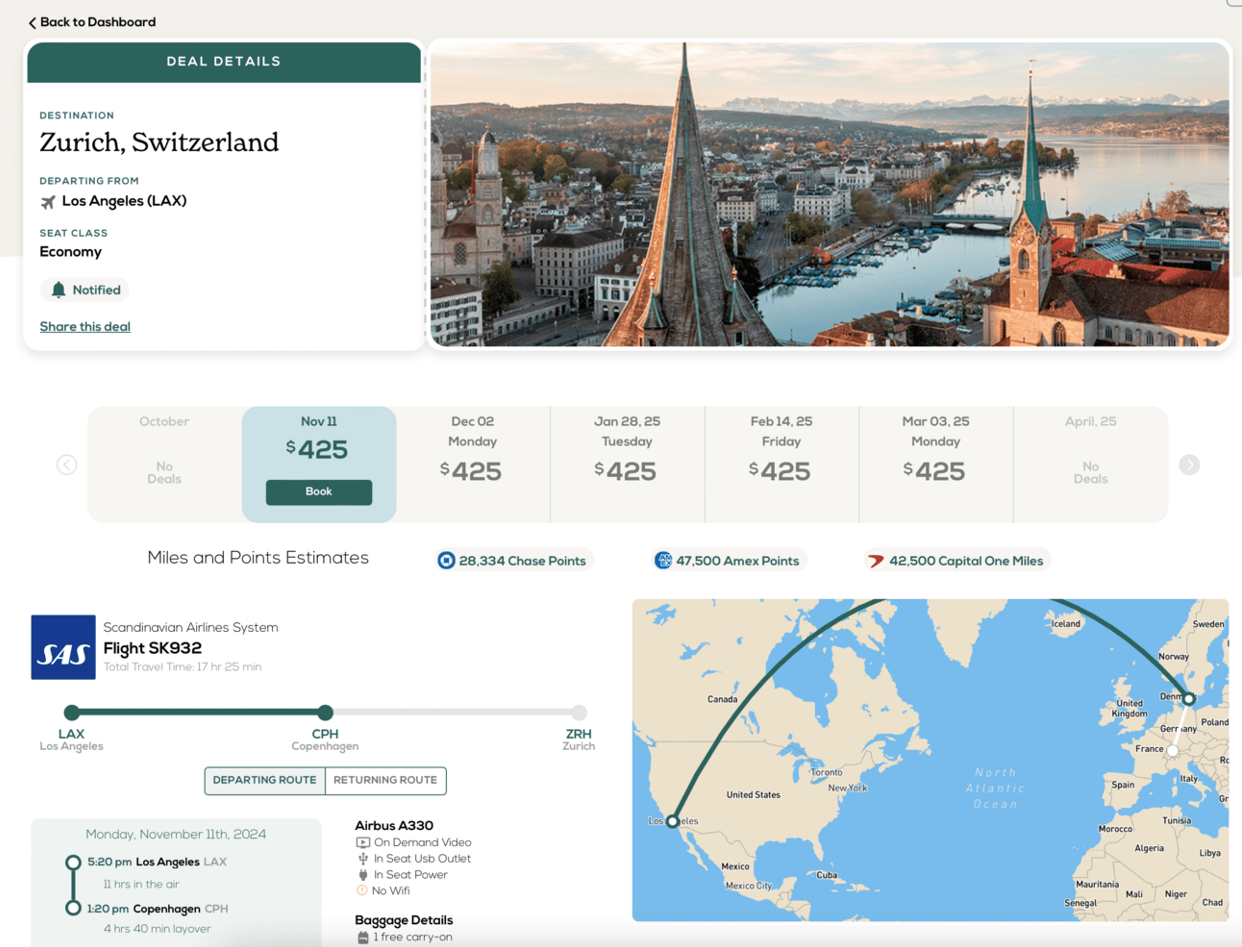
Task: Click the Chase logo icon
Action: coord(447,560)
